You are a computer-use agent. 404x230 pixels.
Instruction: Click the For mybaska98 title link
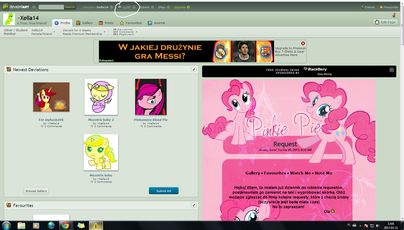pyautogui.click(x=51, y=120)
